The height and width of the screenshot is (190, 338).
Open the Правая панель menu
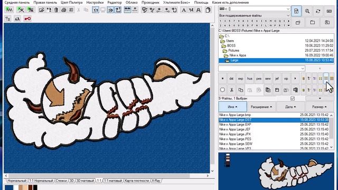coord(45,3)
